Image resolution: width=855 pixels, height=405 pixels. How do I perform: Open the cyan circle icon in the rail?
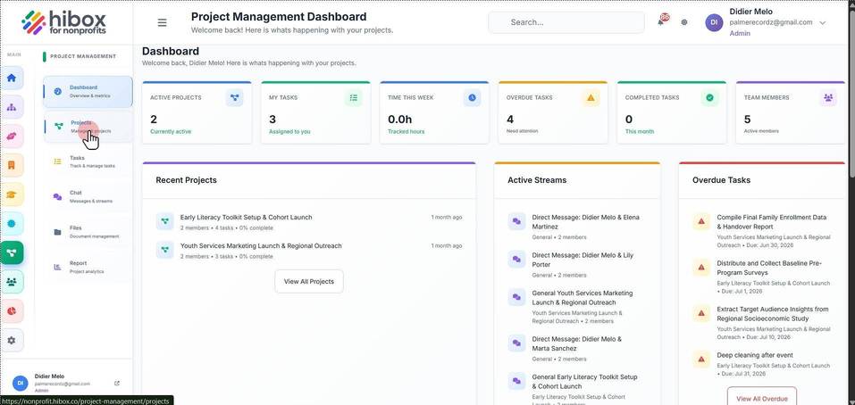(x=12, y=224)
